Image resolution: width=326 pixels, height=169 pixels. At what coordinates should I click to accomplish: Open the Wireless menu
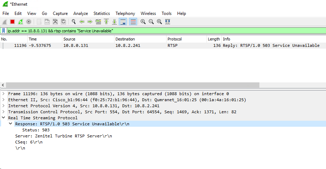pos(148,13)
